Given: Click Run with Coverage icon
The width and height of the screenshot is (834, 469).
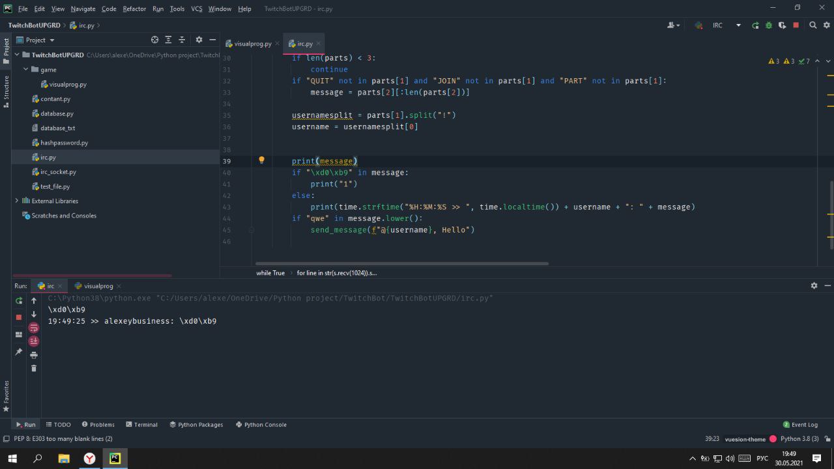Looking at the screenshot, I should coord(783,25).
